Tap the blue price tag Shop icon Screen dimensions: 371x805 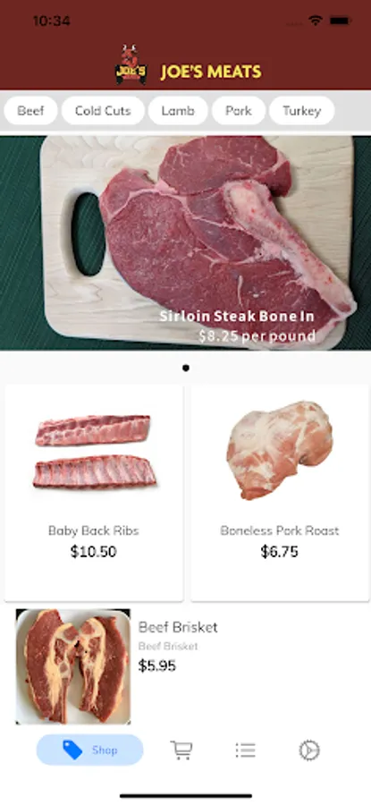72,750
